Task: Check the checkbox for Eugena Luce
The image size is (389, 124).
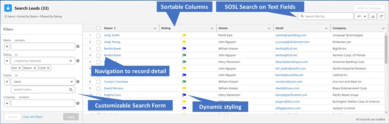Action: [x=99, y=95]
